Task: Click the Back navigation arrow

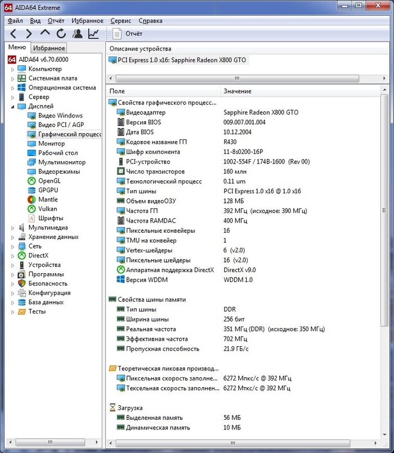Action: [14, 34]
